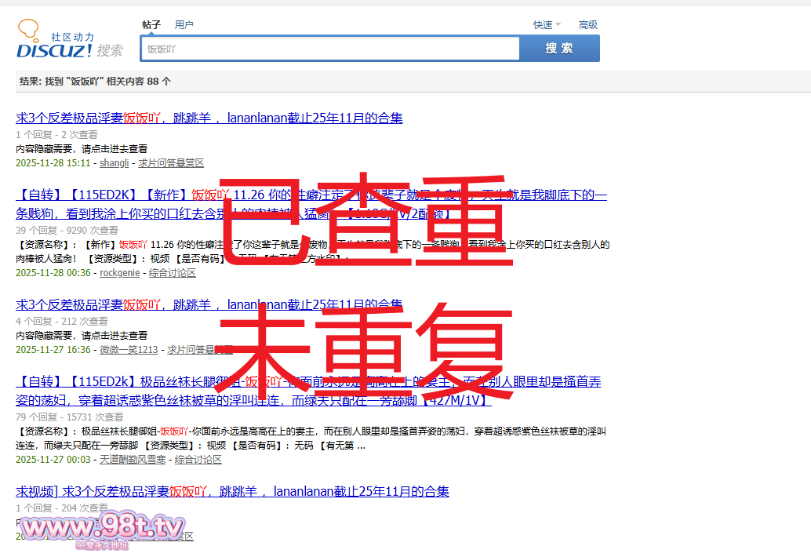Open author 微微一笑1213 profile link
811x557 pixels.
129,350
